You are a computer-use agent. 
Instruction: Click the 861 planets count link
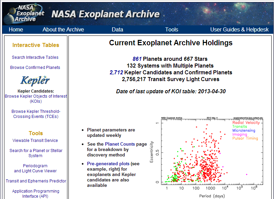[x=137, y=59]
